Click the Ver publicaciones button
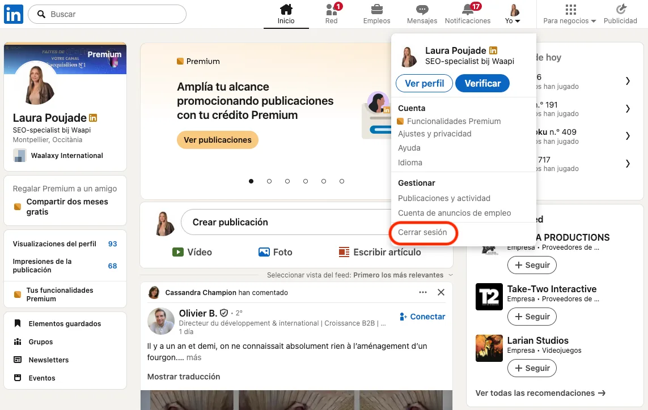Viewport: 648px width, 410px height. pyautogui.click(x=218, y=140)
